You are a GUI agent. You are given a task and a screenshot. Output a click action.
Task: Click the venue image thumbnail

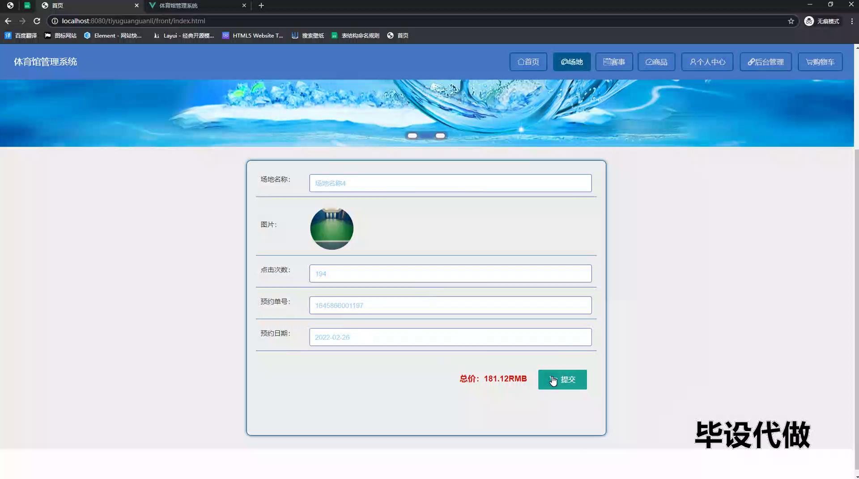[x=332, y=228]
